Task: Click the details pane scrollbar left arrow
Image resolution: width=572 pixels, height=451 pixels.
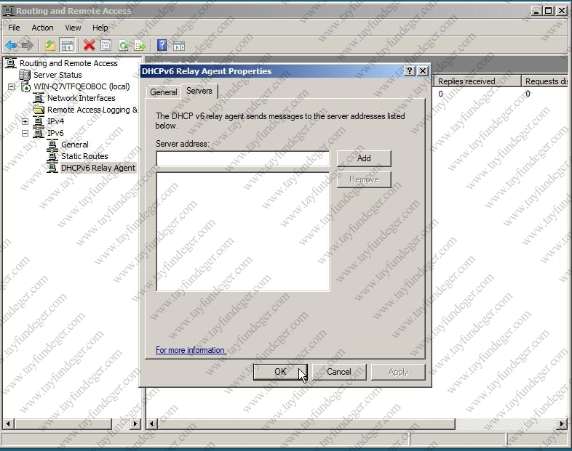Action: 151,423
